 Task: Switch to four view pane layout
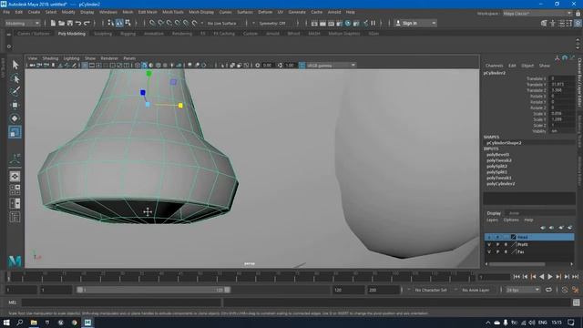coord(15,190)
